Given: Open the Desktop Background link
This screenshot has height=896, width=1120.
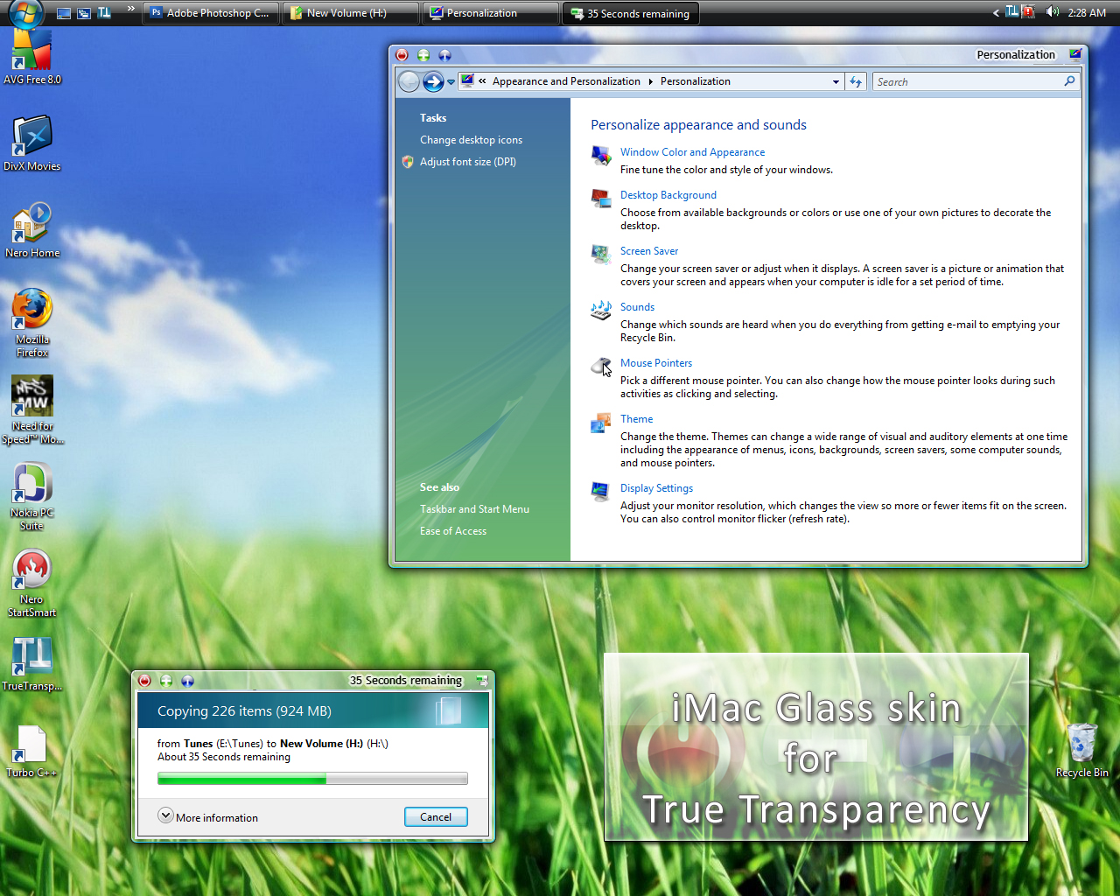Looking at the screenshot, I should pyautogui.click(x=668, y=195).
